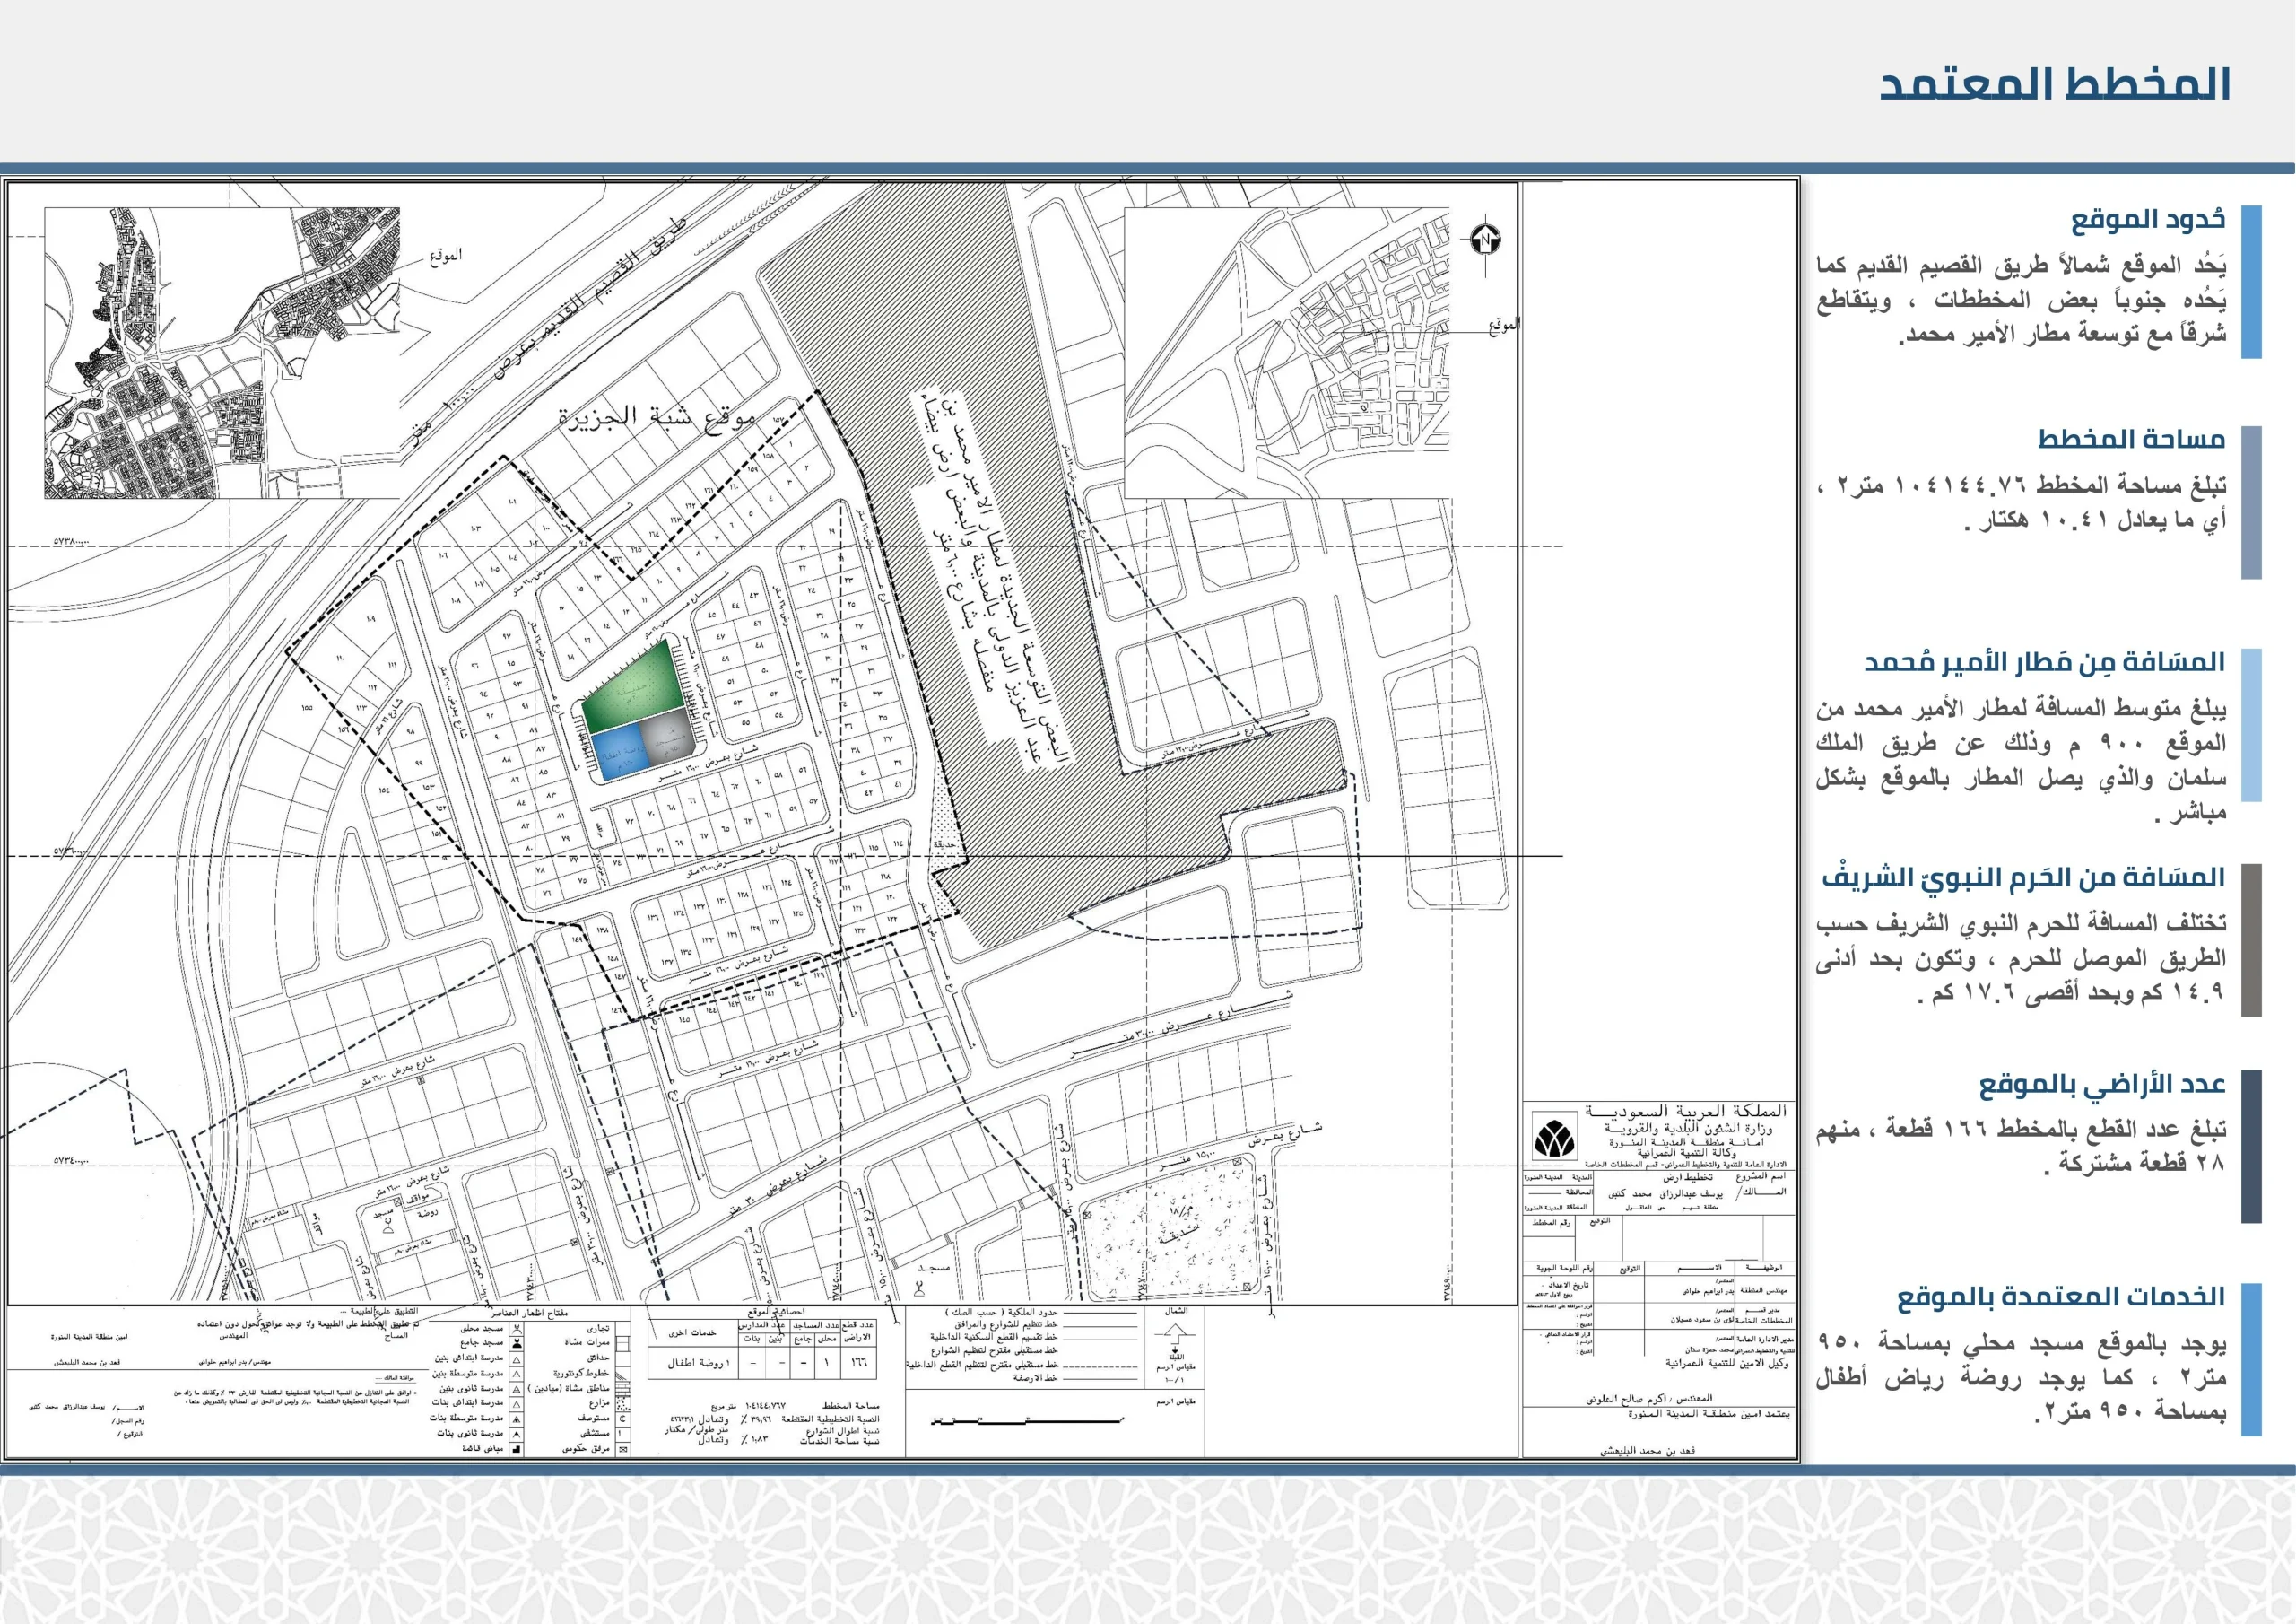Viewport: 2296px width, 1624px height.
Task: Click the gray mosque plot in the plan
Action: (x=669, y=738)
